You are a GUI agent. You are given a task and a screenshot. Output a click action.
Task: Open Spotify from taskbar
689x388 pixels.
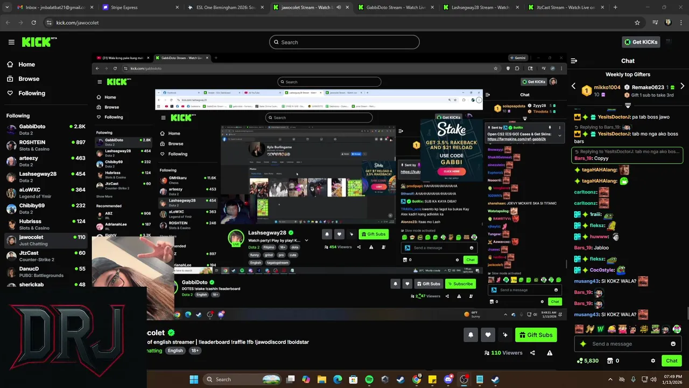(369, 379)
